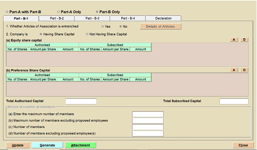
Task: Click the A button for Preference Share Capital
Action: click(234, 70)
